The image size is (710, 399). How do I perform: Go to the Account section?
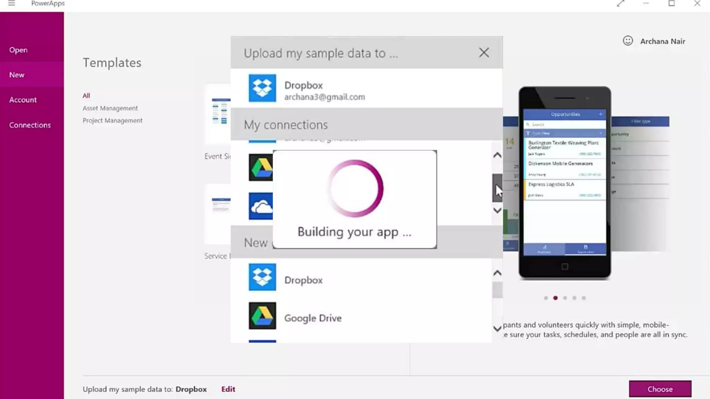pos(23,100)
